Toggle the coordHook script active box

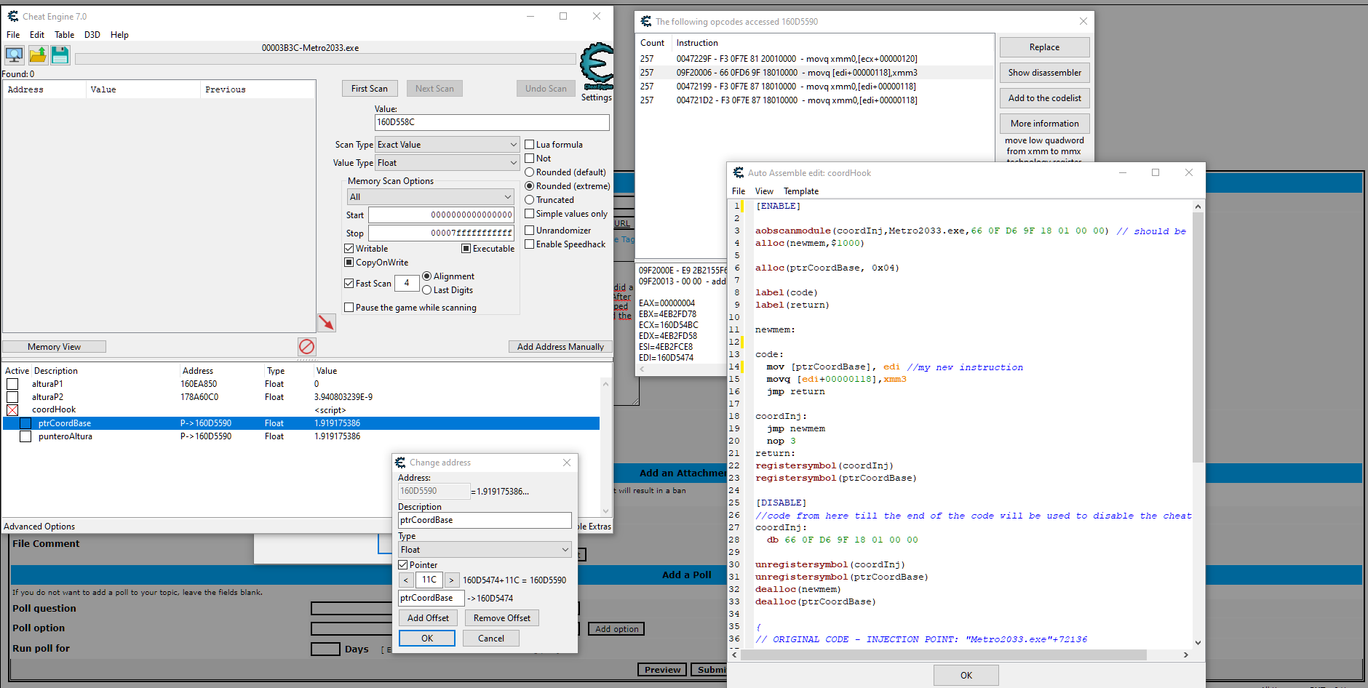point(12,410)
